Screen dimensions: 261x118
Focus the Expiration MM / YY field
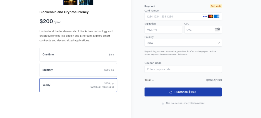pyautogui.click(x=163, y=30)
